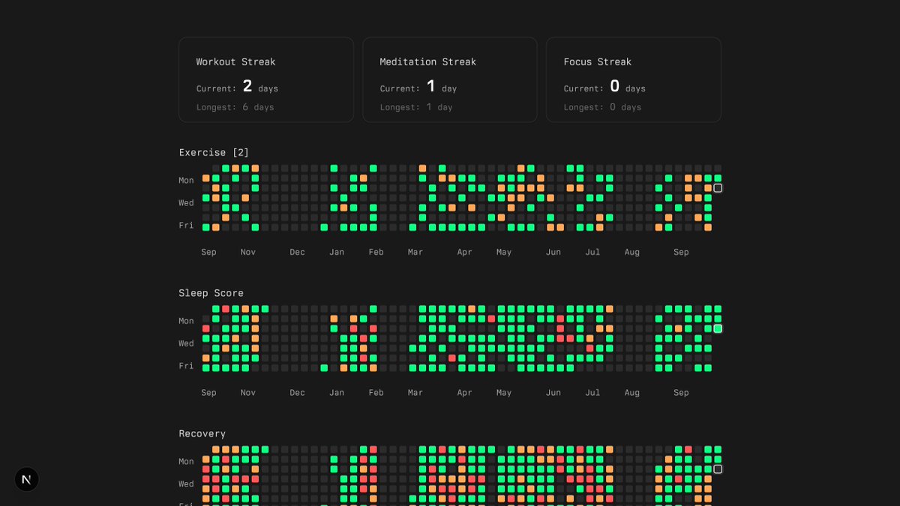900x506 pixels.
Task: Click 'Mon' row label of Exercise heatmap
Action: point(186,180)
